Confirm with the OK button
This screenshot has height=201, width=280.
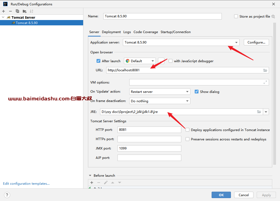click(221, 195)
